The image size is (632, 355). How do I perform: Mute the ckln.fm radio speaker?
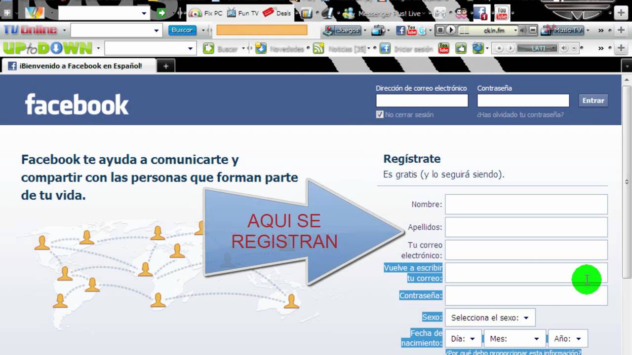pos(524,31)
